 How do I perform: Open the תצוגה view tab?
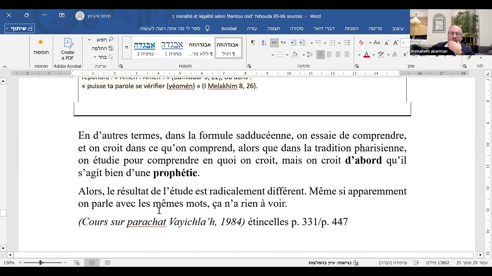(274, 28)
